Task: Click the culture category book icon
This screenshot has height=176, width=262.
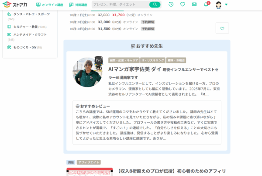Action: point(9,27)
